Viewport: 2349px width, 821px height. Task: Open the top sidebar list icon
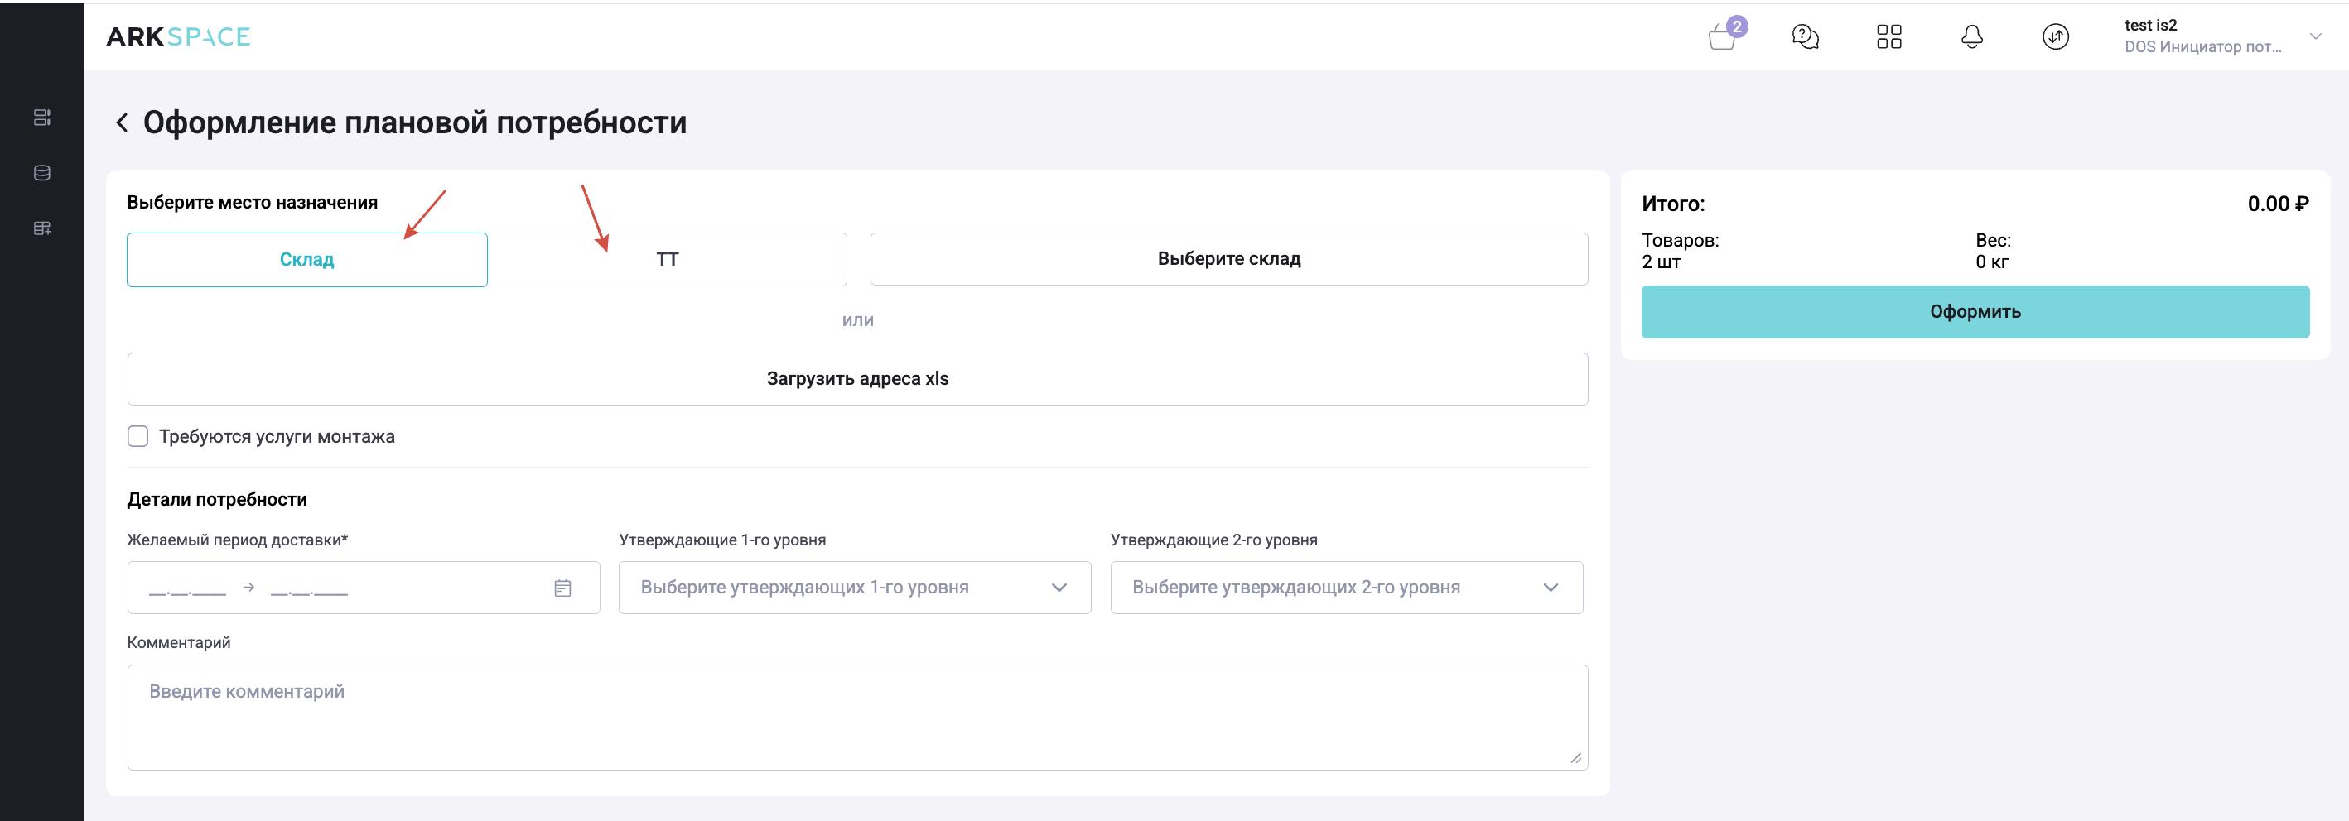click(42, 118)
